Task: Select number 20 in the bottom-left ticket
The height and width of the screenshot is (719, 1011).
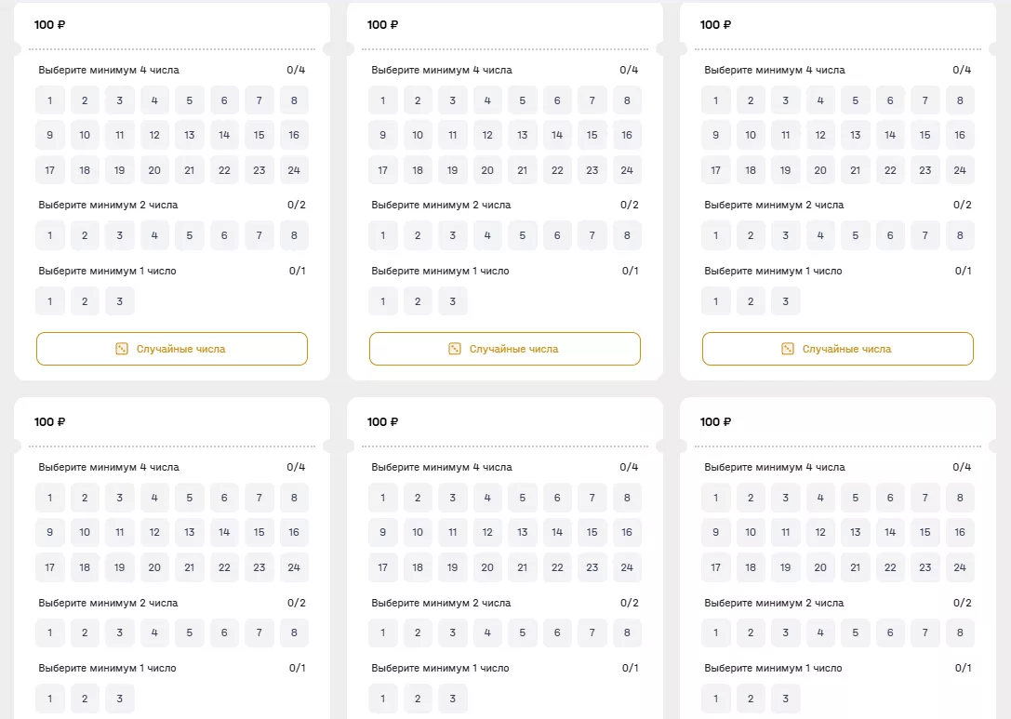Action: tap(154, 567)
